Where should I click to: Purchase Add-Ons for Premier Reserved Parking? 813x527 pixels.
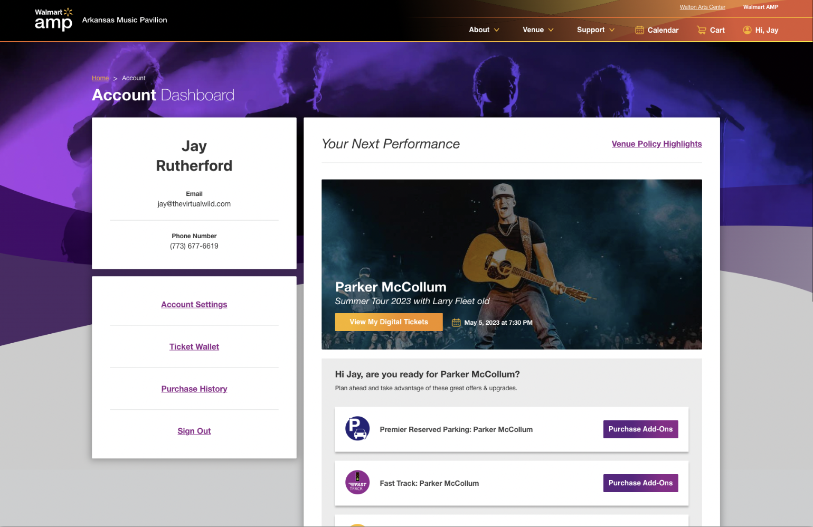click(x=640, y=429)
